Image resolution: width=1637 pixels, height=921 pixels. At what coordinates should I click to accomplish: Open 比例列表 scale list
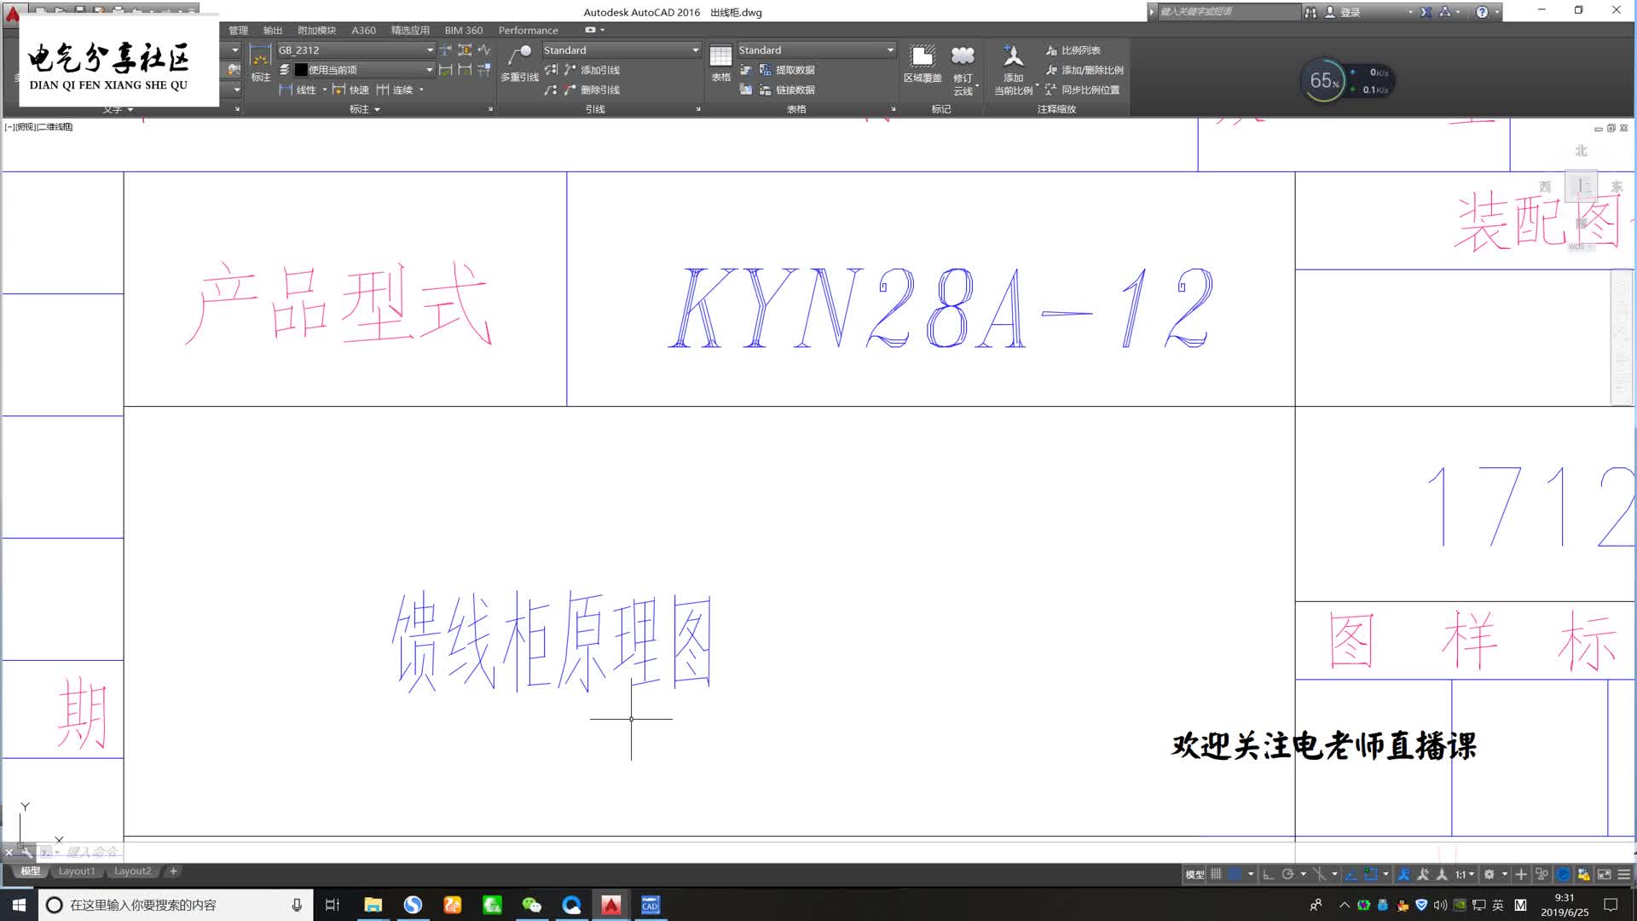tap(1073, 50)
